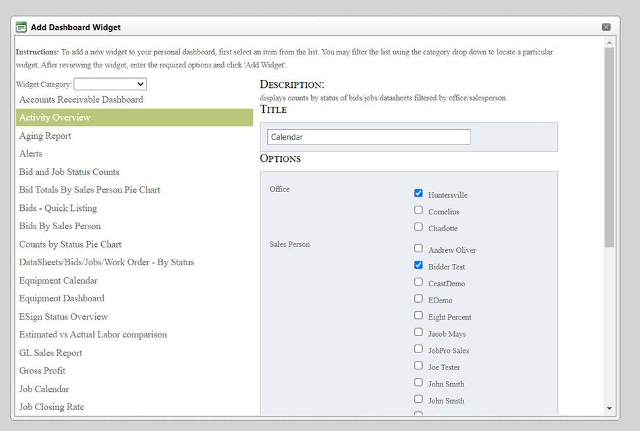Screen dimensions: 640x431
Task: Uncheck the Bidder Test sales person
Action: [x=418, y=265]
